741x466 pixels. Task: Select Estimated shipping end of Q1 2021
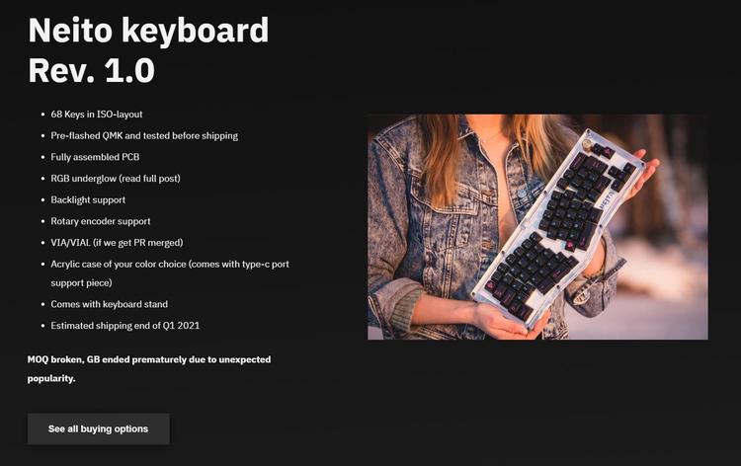click(x=125, y=325)
